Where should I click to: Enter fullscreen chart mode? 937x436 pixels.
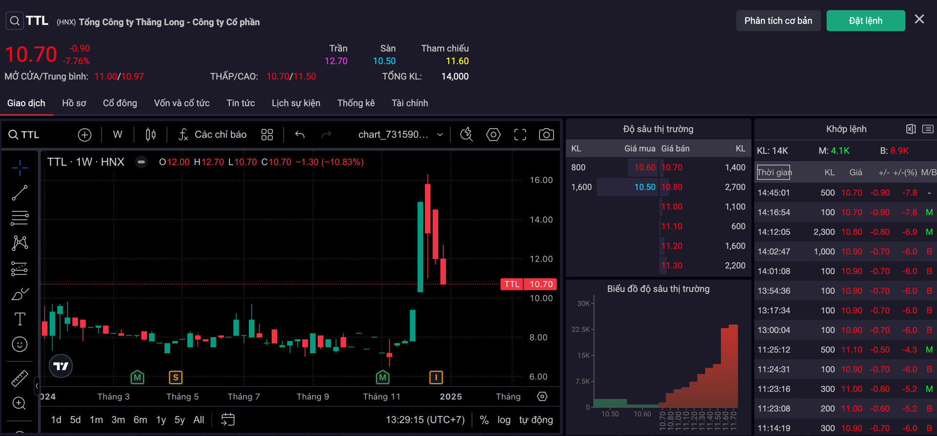520,134
